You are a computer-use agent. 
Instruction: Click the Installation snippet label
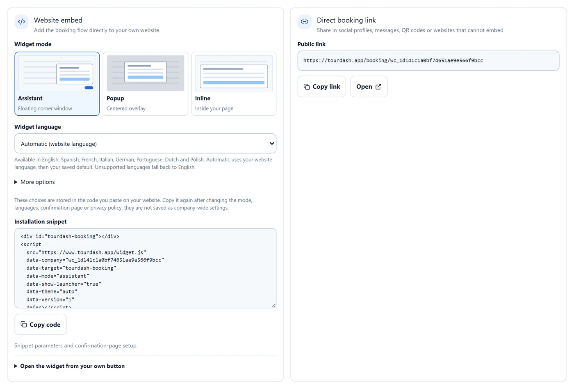click(x=41, y=222)
